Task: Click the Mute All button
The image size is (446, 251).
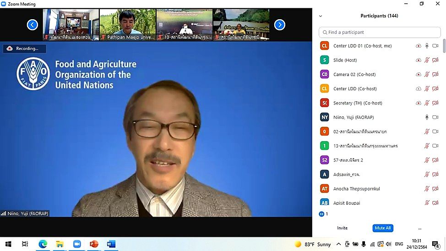Action: [x=383, y=228]
